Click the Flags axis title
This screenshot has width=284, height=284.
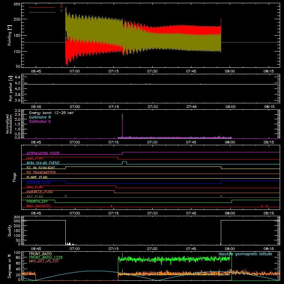15,177
